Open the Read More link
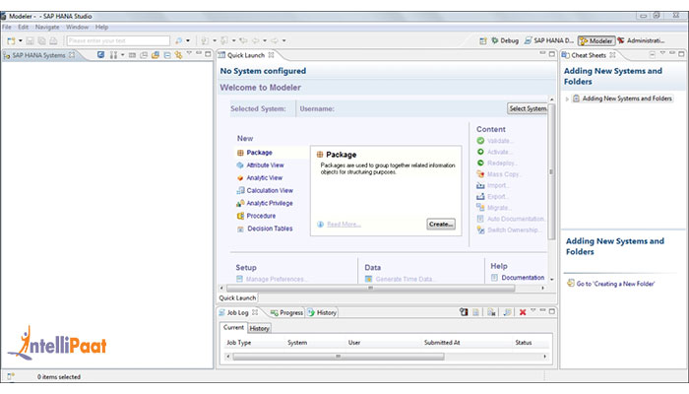The height and width of the screenshot is (394, 689). click(x=344, y=225)
